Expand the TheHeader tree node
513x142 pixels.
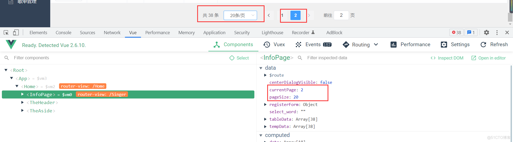tap(22, 102)
